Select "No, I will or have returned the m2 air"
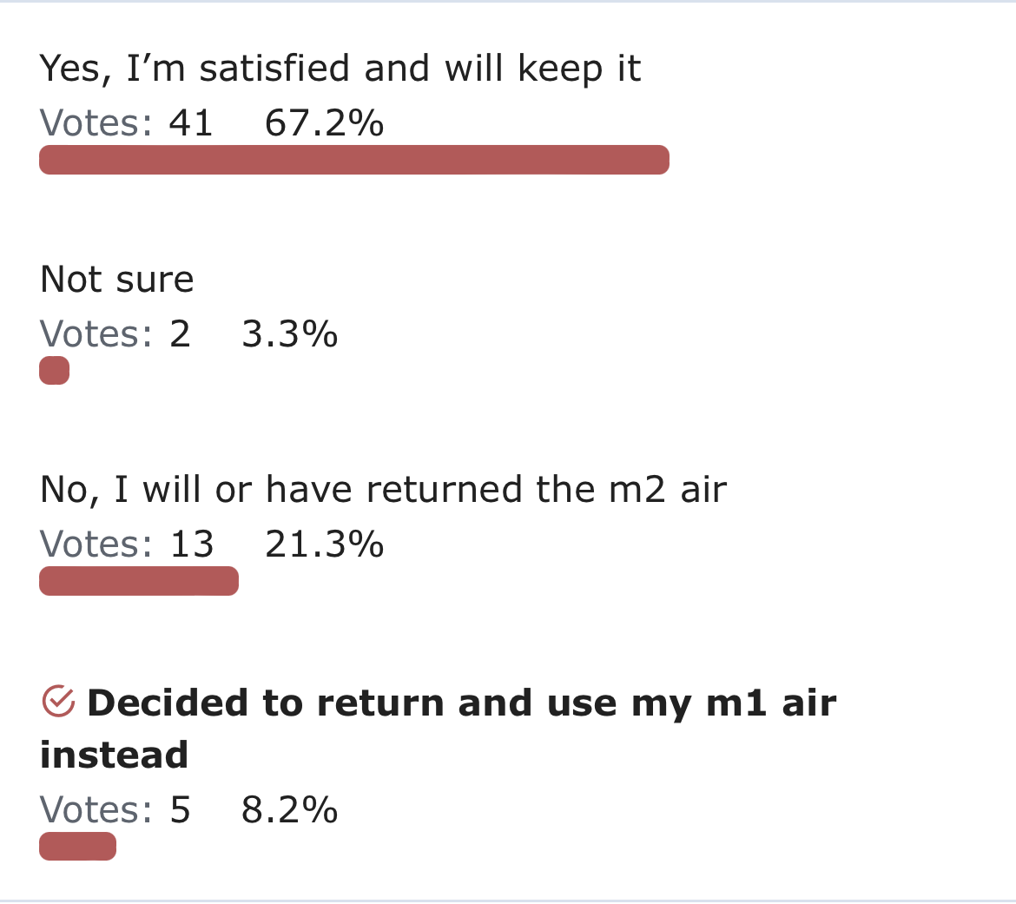This screenshot has height=904, width=1016. [x=383, y=489]
